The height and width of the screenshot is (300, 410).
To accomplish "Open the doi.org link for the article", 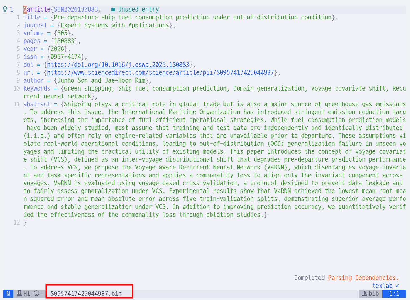I will click(x=118, y=65).
